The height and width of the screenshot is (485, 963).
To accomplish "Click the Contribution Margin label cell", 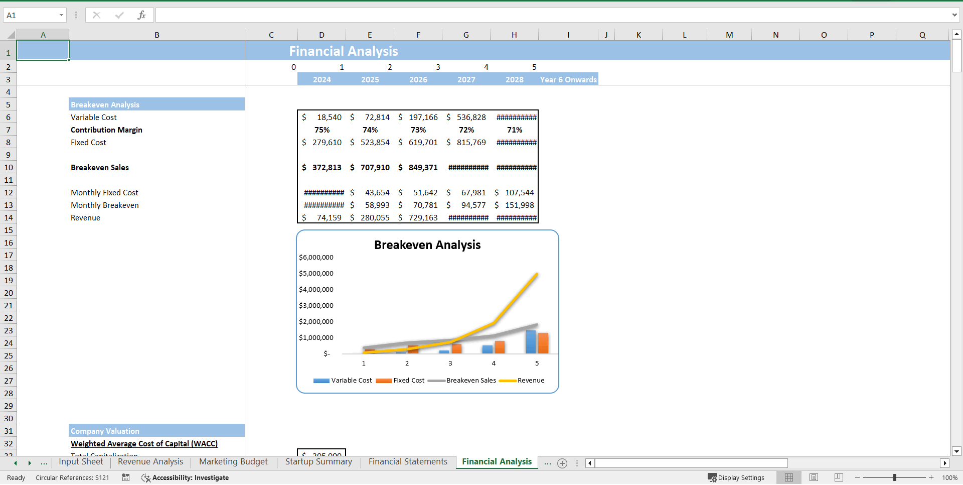I will (x=156, y=130).
